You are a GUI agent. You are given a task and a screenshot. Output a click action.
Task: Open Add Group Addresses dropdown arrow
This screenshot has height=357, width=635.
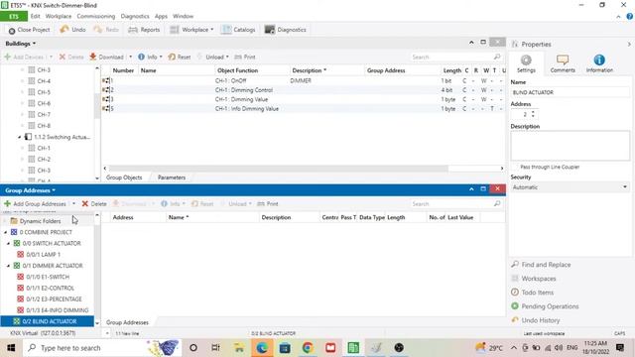pyautogui.click(x=73, y=203)
